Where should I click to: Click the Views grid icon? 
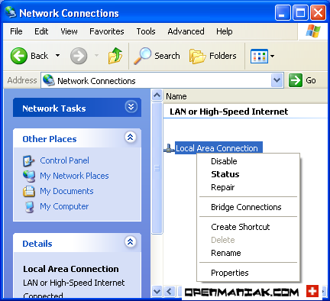tap(259, 56)
